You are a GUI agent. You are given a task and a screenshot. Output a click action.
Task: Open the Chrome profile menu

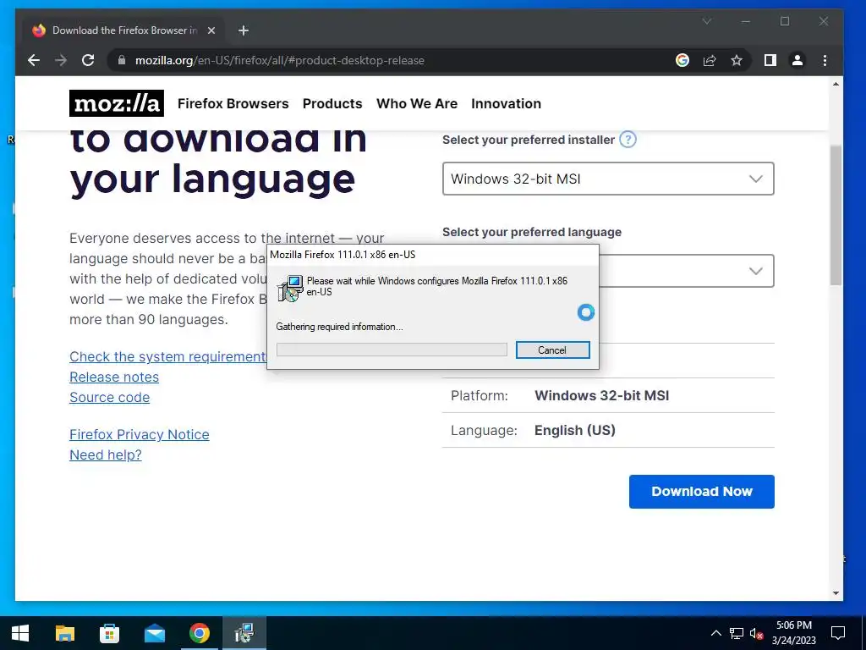click(797, 60)
